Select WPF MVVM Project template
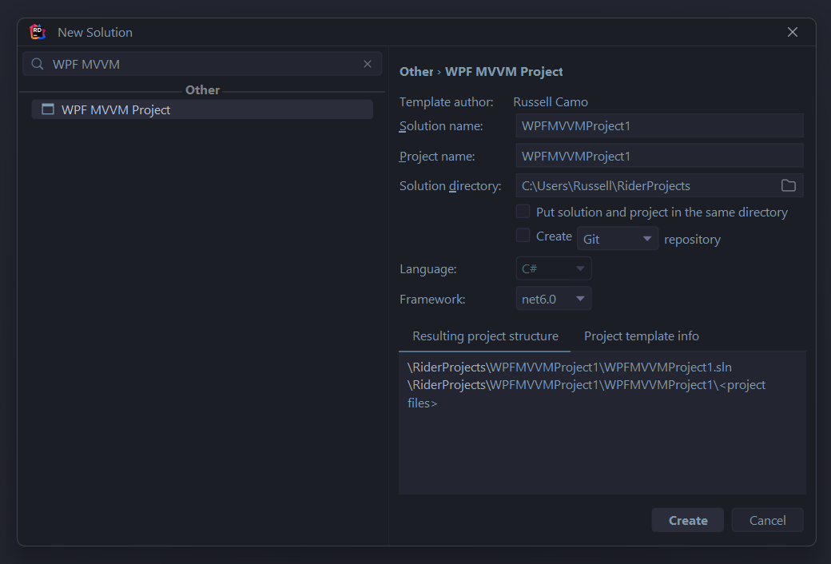 point(202,109)
